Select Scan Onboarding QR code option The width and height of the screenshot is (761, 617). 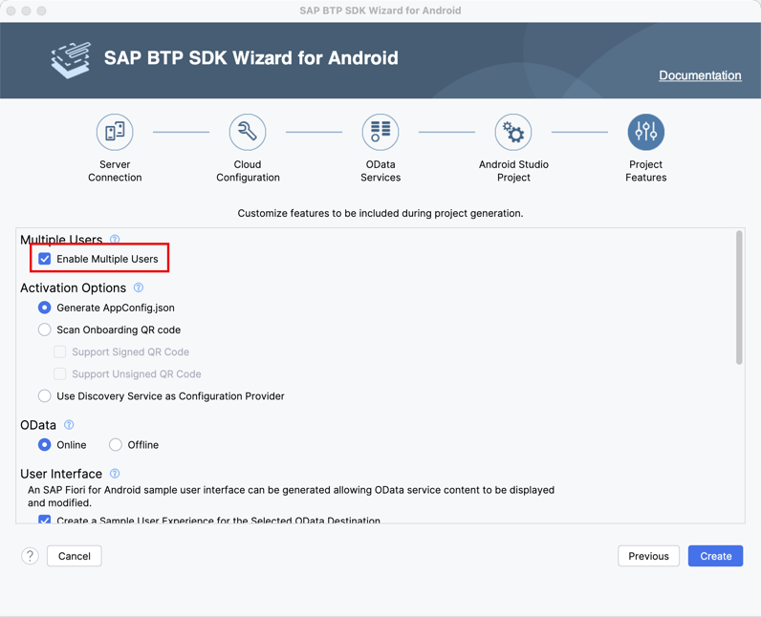pos(45,330)
